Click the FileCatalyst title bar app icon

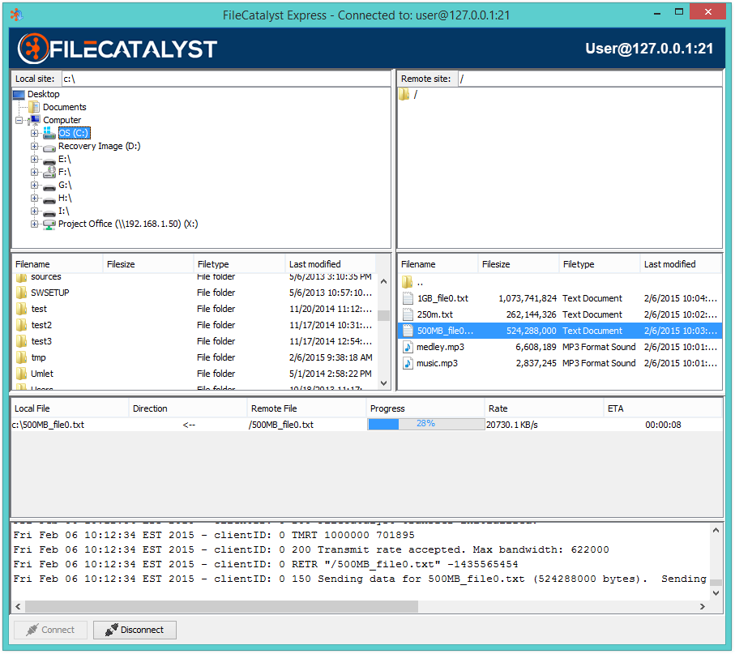coord(16,15)
